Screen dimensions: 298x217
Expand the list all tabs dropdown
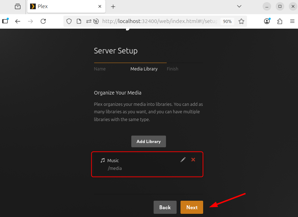point(239,6)
